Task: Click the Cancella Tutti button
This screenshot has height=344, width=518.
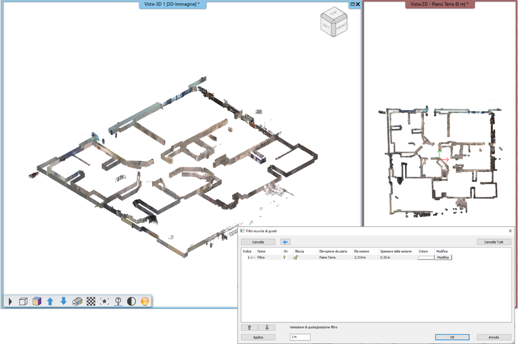Action: point(494,242)
